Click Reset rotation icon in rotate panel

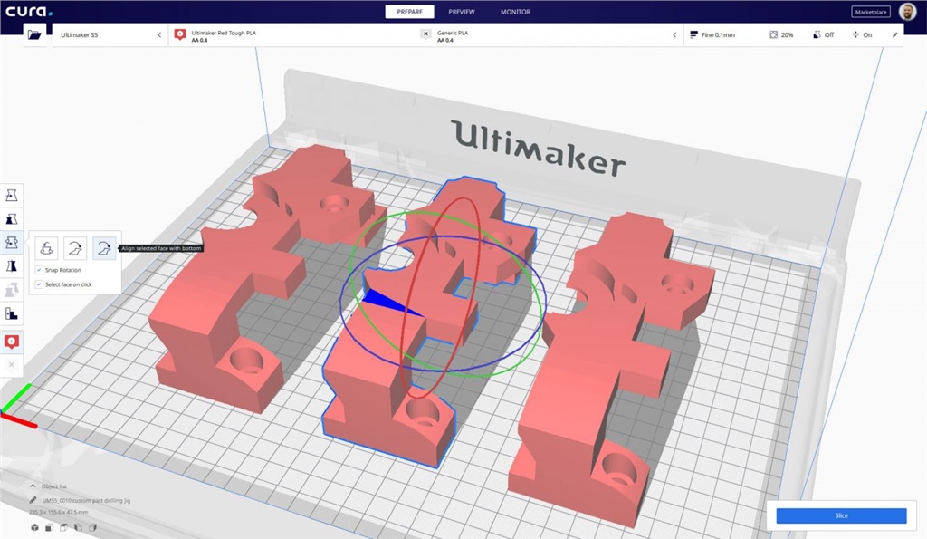[x=46, y=246]
